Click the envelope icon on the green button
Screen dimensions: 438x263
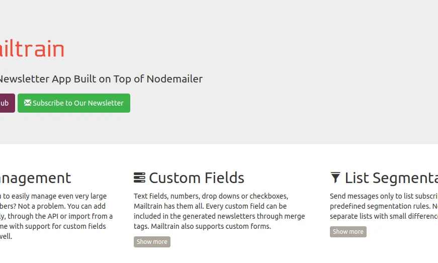click(x=27, y=103)
